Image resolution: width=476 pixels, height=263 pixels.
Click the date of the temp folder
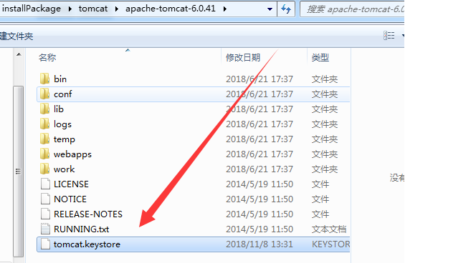coord(260,139)
